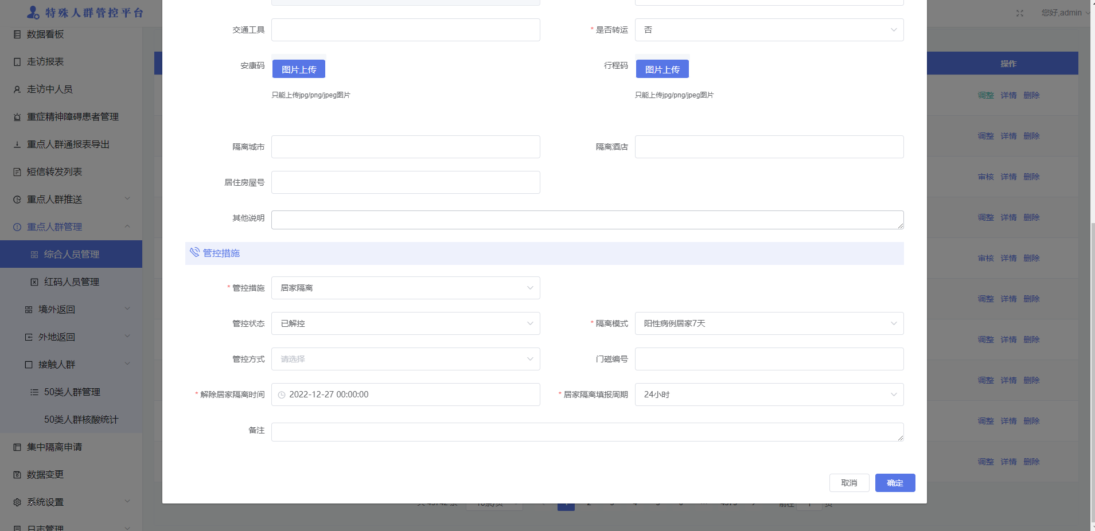Open the 管控方式 请选择 dropdown
Image resolution: width=1095 pixels, height=531 pixels.
click(406, 359)
